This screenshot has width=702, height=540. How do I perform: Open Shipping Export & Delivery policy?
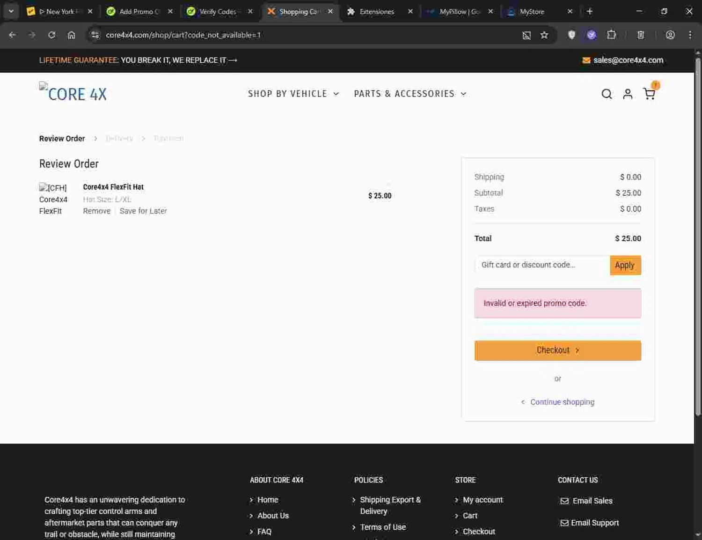(x=390, y=505)
